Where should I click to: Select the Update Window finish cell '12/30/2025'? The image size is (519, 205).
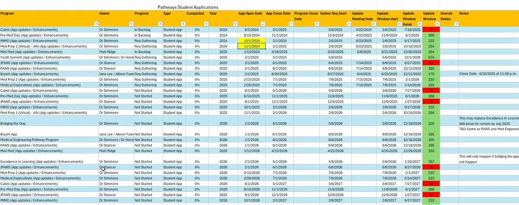pyautogui.click(x=412, y=52)
